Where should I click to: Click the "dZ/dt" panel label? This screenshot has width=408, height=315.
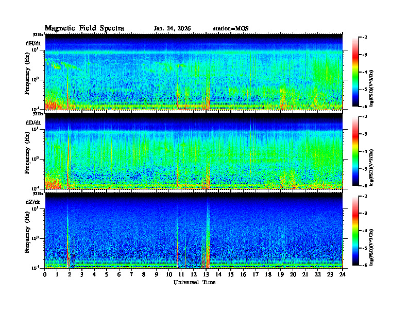(33, 202)
